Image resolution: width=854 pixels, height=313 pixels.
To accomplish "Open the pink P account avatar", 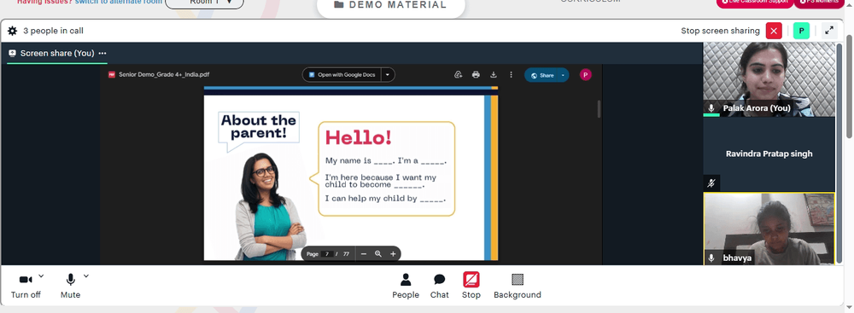I will (586, 75).
